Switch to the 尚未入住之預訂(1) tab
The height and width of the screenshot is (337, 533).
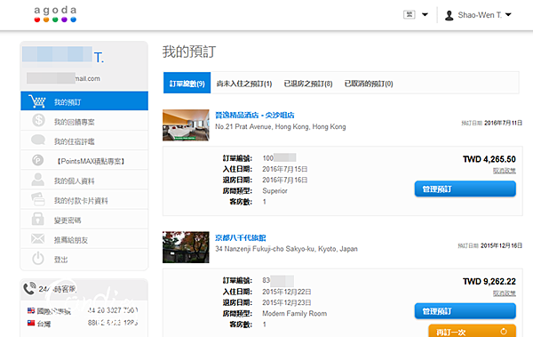pos(244,84)
